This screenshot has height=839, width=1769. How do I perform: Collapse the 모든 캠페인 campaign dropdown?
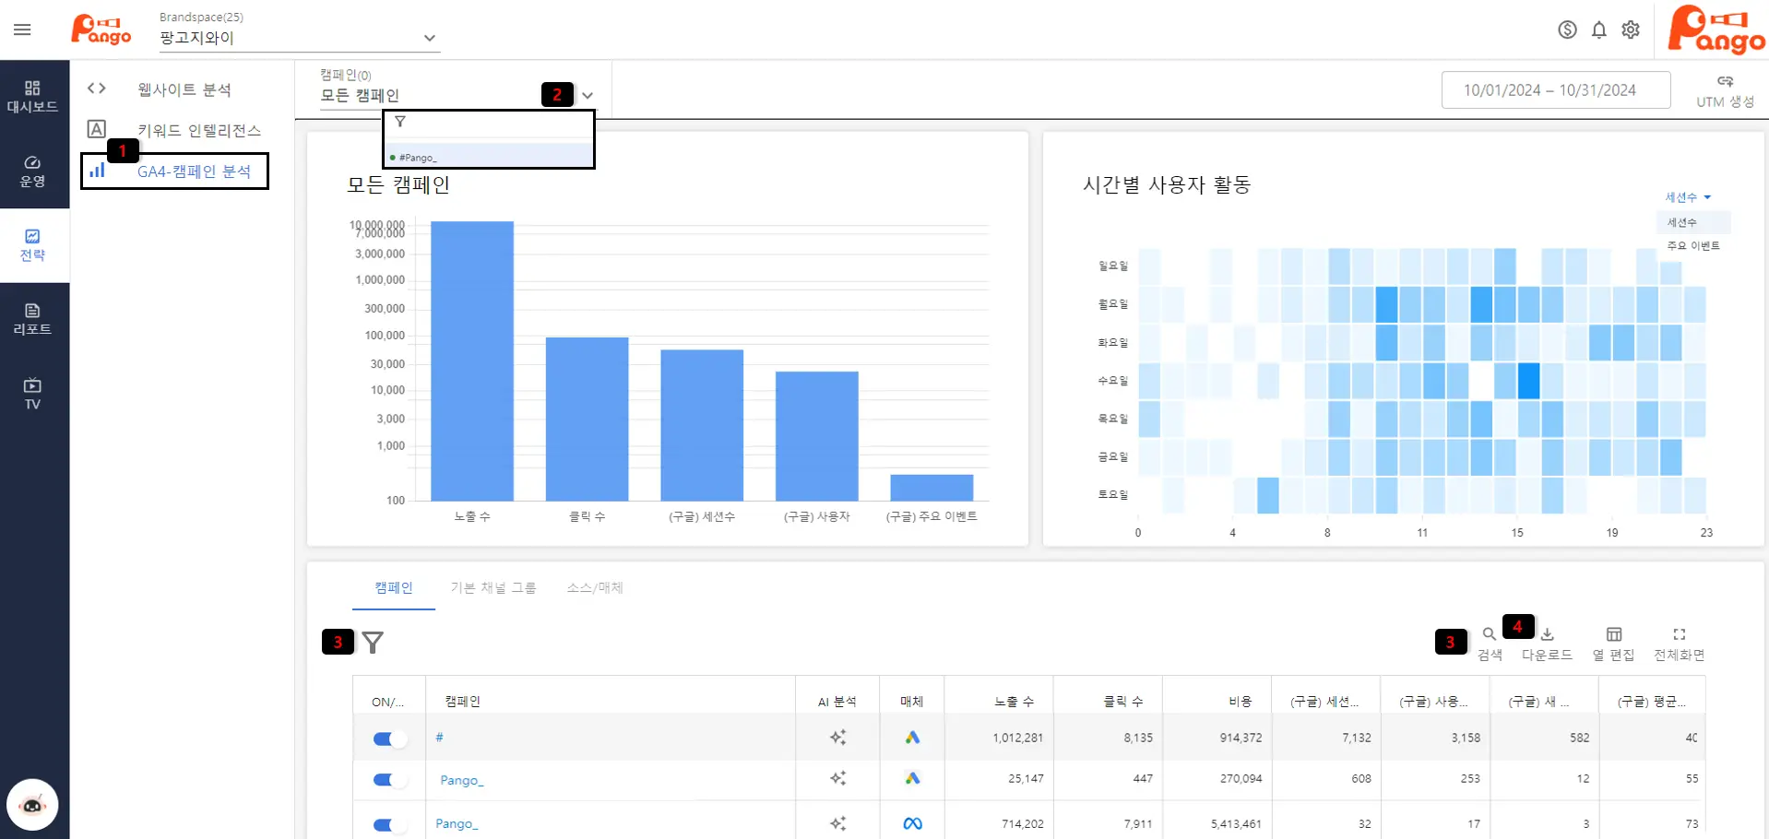[588, 95]
